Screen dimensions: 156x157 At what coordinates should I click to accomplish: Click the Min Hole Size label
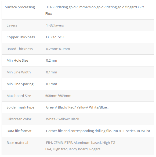point(17,60)
